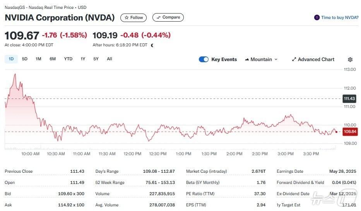
Task: Select the 5D time range tab
Action: click(25, 59)
